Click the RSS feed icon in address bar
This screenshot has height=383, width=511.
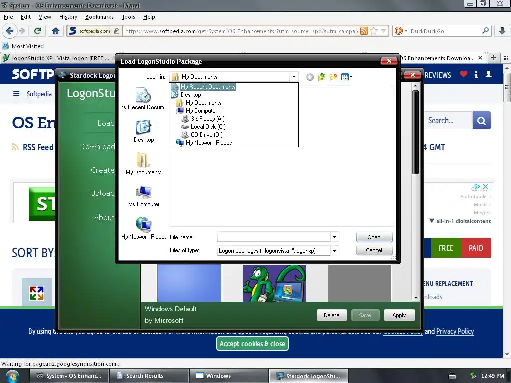click(364, 31)
